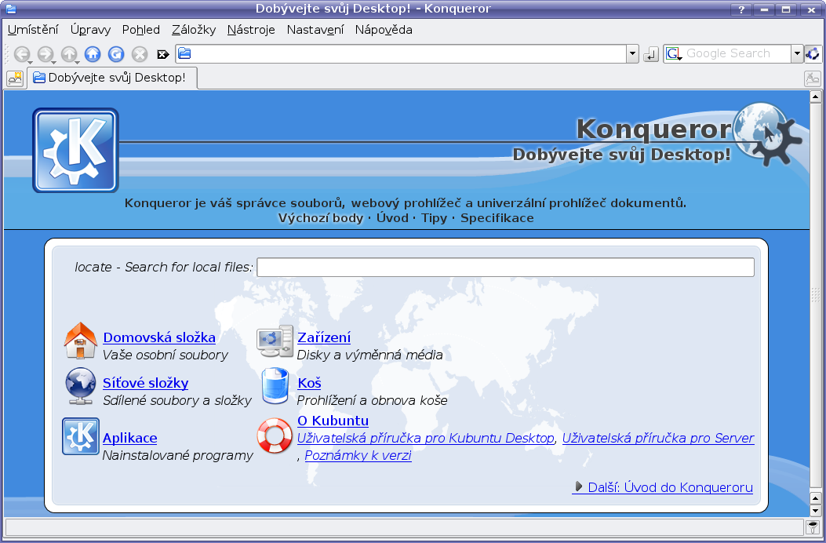This screenshot has width=826, height=543.
Task: Focus the Google Search field
Action: click(x=737, y=54)
